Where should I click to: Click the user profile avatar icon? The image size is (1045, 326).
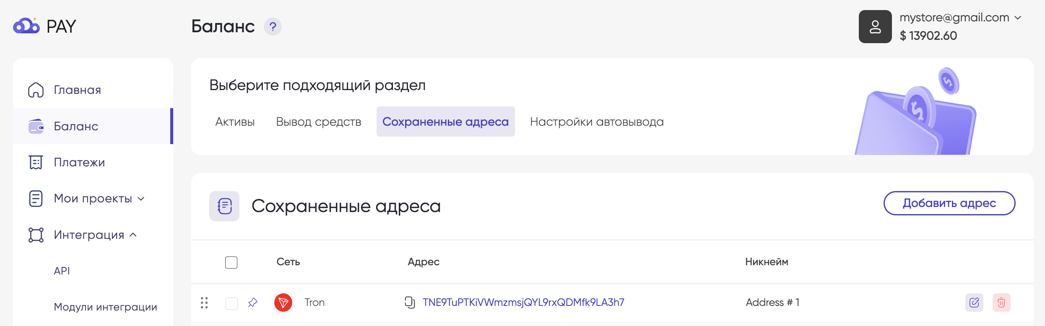pyautogui.click(x=875, y=27)
